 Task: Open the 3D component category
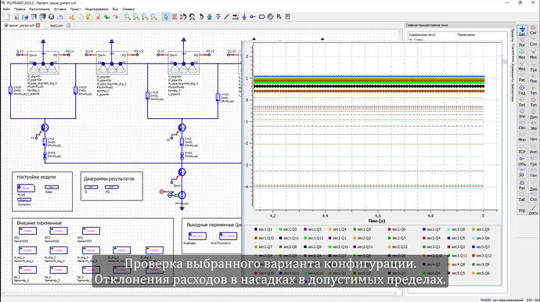pyautogui.click(x=522, y=173)
